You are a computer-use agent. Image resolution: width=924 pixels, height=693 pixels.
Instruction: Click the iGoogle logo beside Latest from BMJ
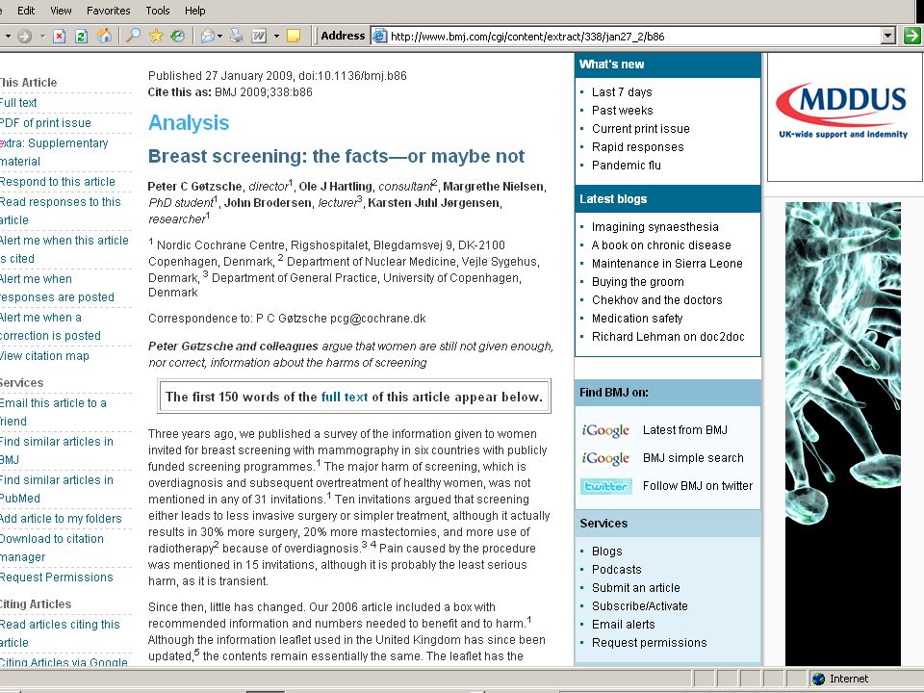click(605, 430)
